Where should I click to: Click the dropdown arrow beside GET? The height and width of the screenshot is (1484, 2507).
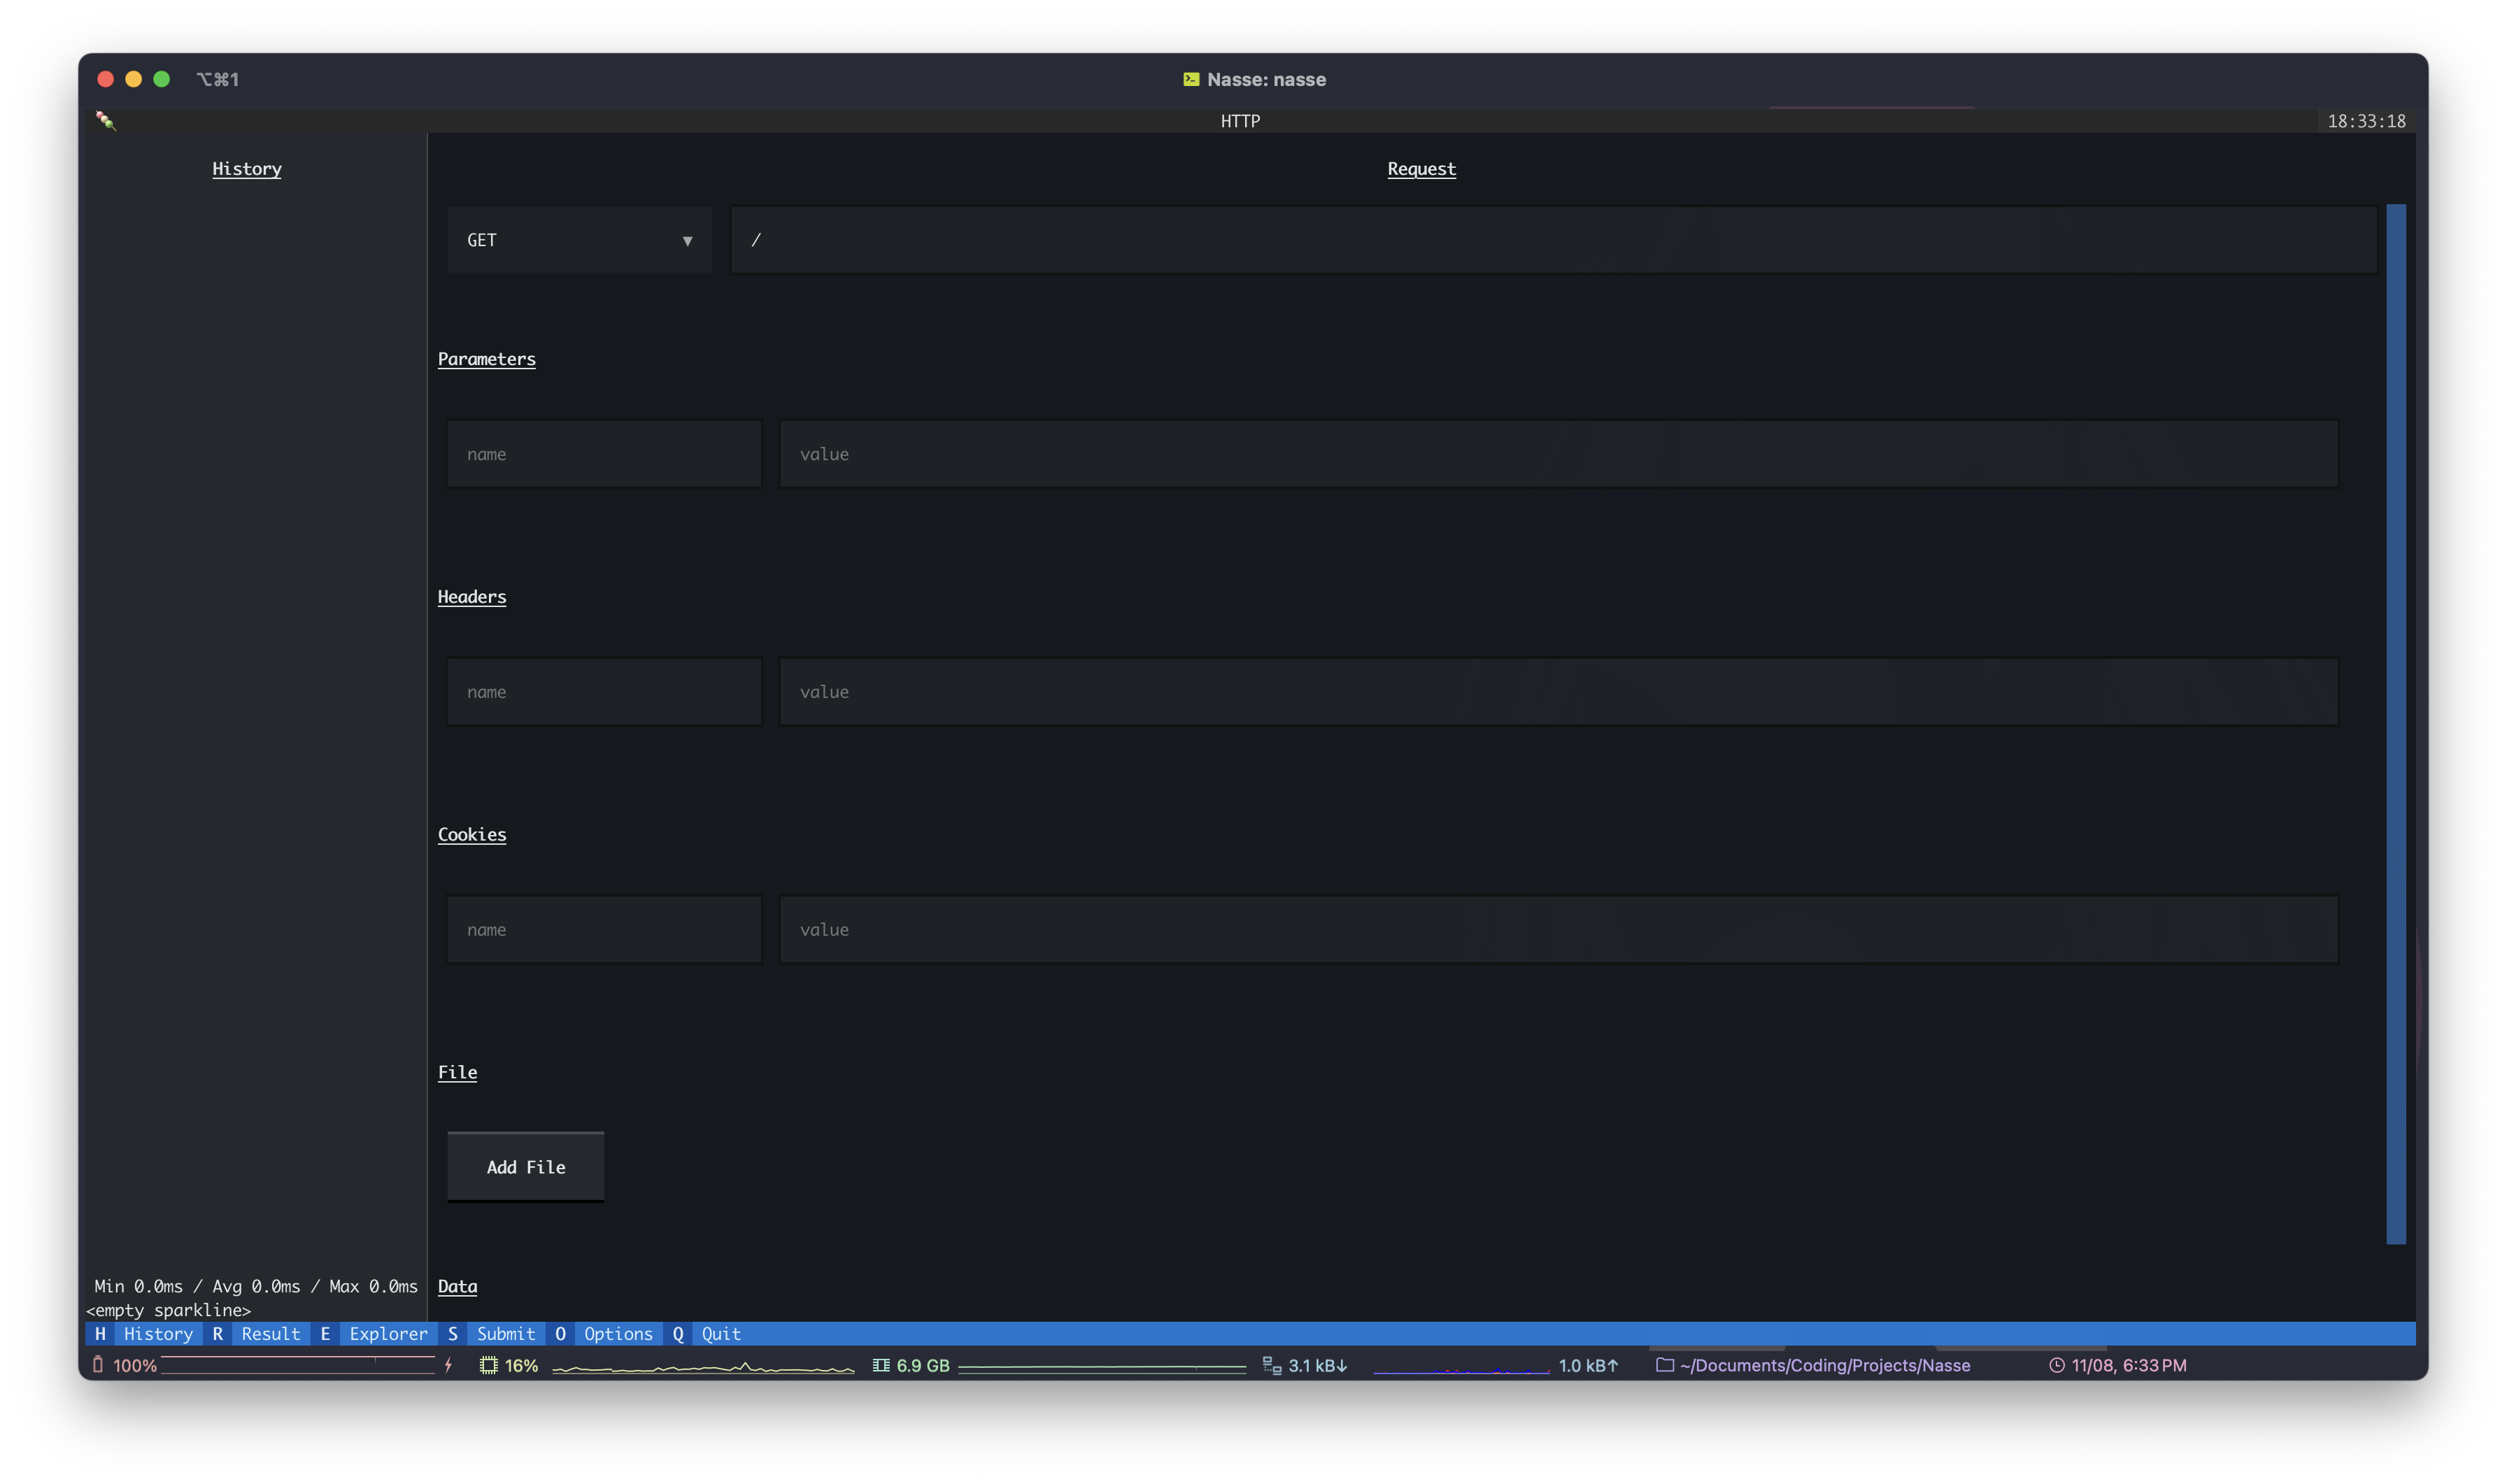point(687,241)
